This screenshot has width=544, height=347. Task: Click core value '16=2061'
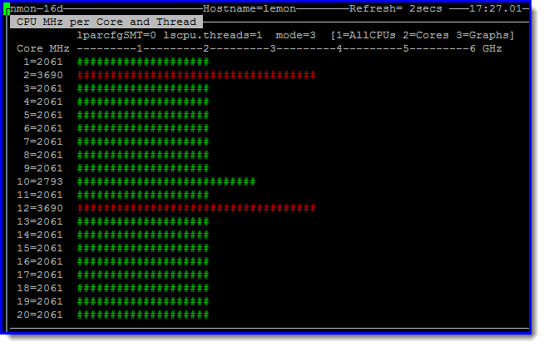[x=40, y=261]
